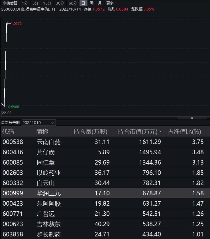Viewport: 210px width, 239px height.
Task: Click holding quantity 5.89
Action: click(104, 152)
